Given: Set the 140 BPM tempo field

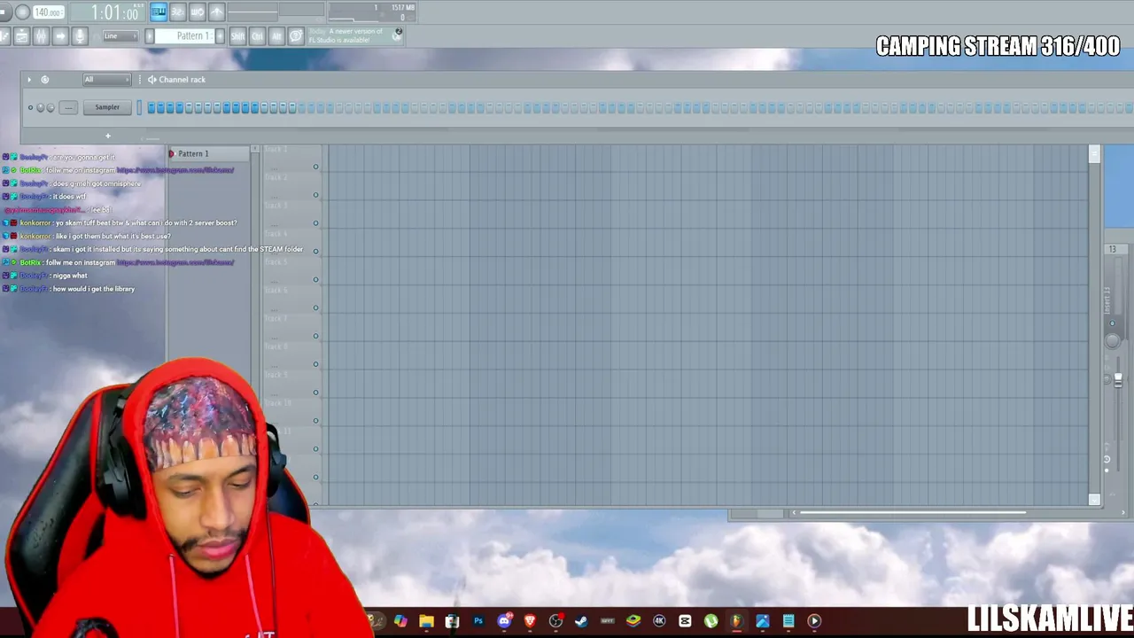Looking at the screenshot, I should [48, 12].
